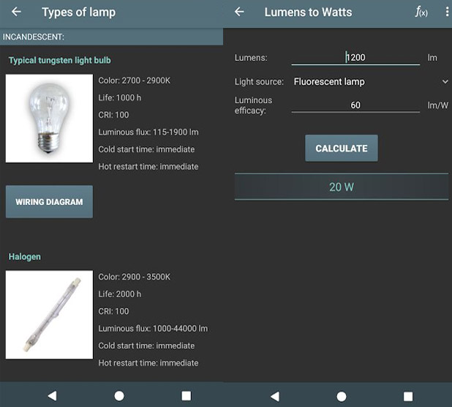Screen dimensions: 452x407
Task: Go back from Lumens to Watts screen
Action: (x=239, y=12)
